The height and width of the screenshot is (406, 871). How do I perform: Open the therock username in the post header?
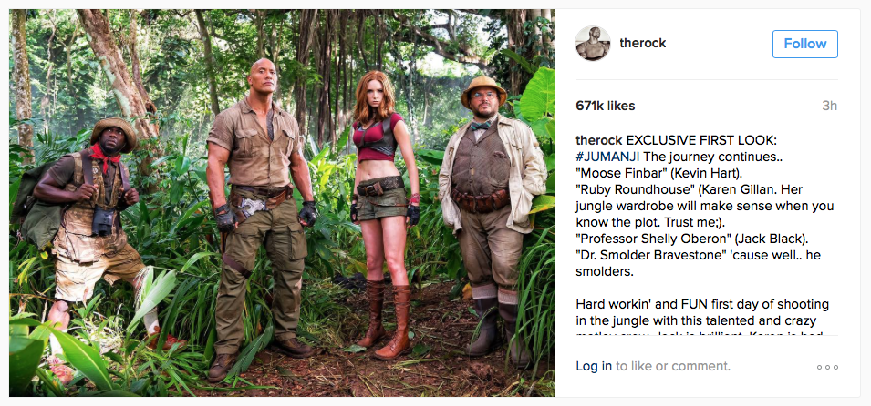click(x=643, y=44)
